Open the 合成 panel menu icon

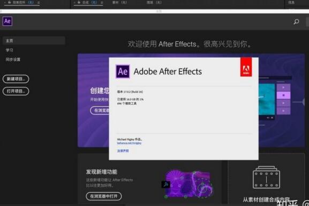(x=102, y=3)
